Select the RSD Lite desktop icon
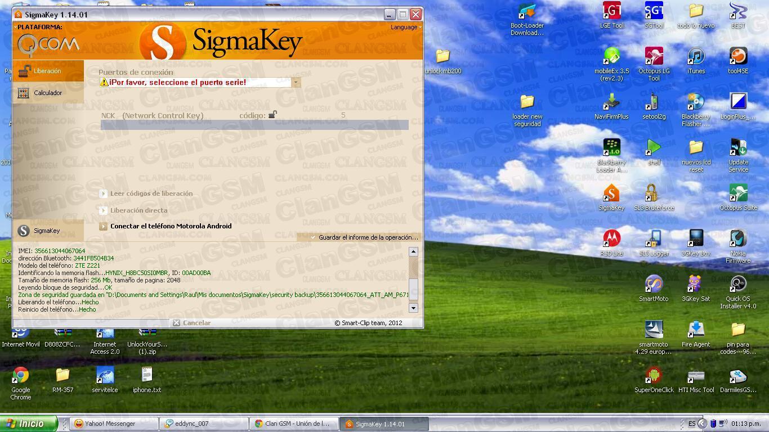Image resolution: width=769 pixels, height=432 pixels. (x=611, y=244)
